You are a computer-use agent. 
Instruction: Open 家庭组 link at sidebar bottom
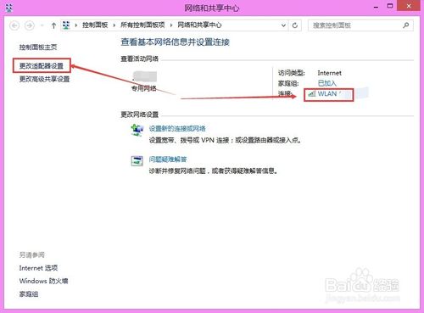pos(29,294)
